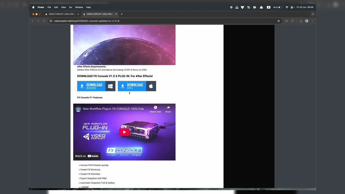
Task: Open the File menu
Action: click(x=49, y=7)
